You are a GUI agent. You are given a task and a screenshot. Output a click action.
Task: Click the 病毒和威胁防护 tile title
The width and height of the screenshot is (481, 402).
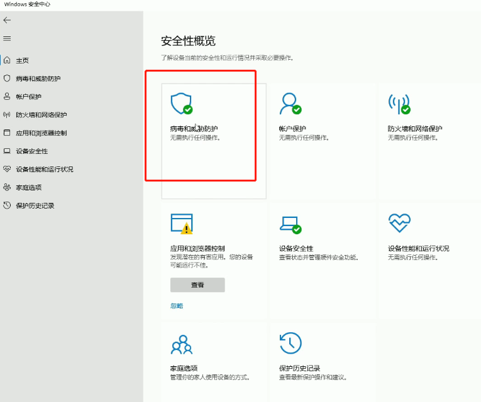[x=194, y=129]
